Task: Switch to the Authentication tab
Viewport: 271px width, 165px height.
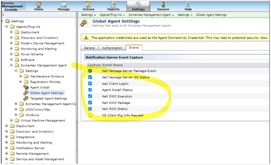Action: (x=112, y=48)
